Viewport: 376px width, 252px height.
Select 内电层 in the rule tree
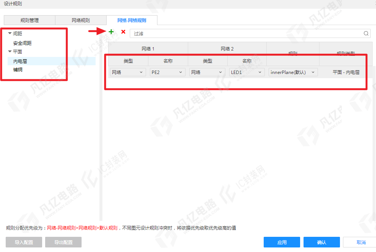(x=20, y=61)
